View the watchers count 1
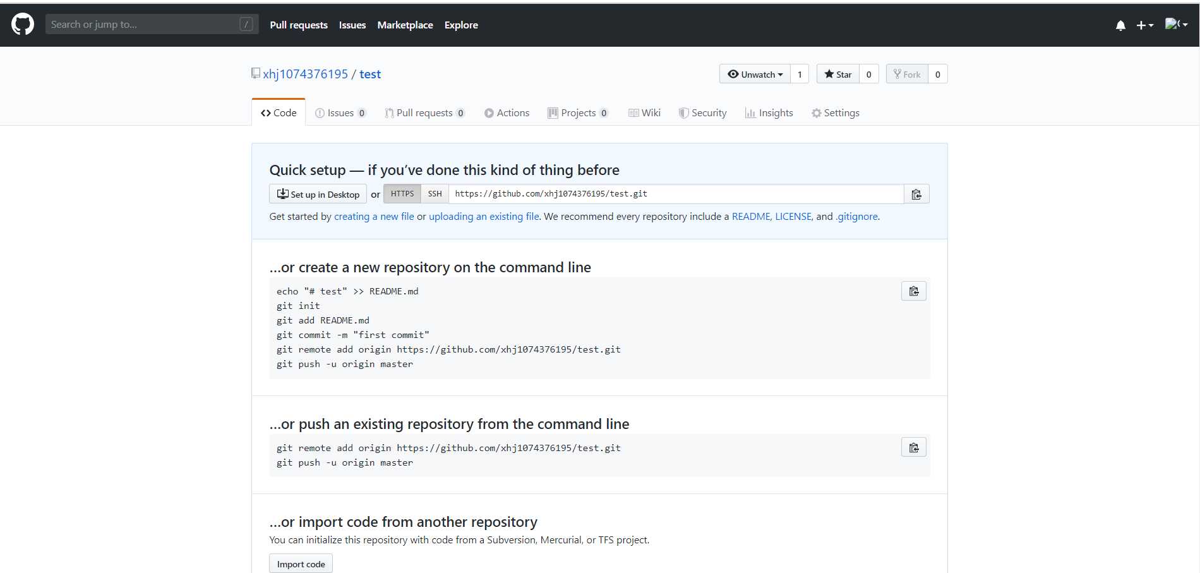 800,74
